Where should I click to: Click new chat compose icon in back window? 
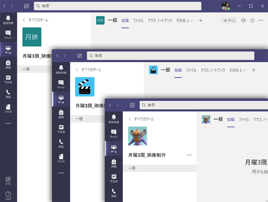click(27, 6)
